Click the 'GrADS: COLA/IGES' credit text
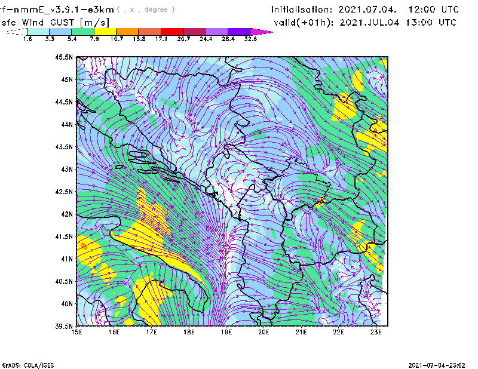 pyautogui.click(x=28, y=365)
